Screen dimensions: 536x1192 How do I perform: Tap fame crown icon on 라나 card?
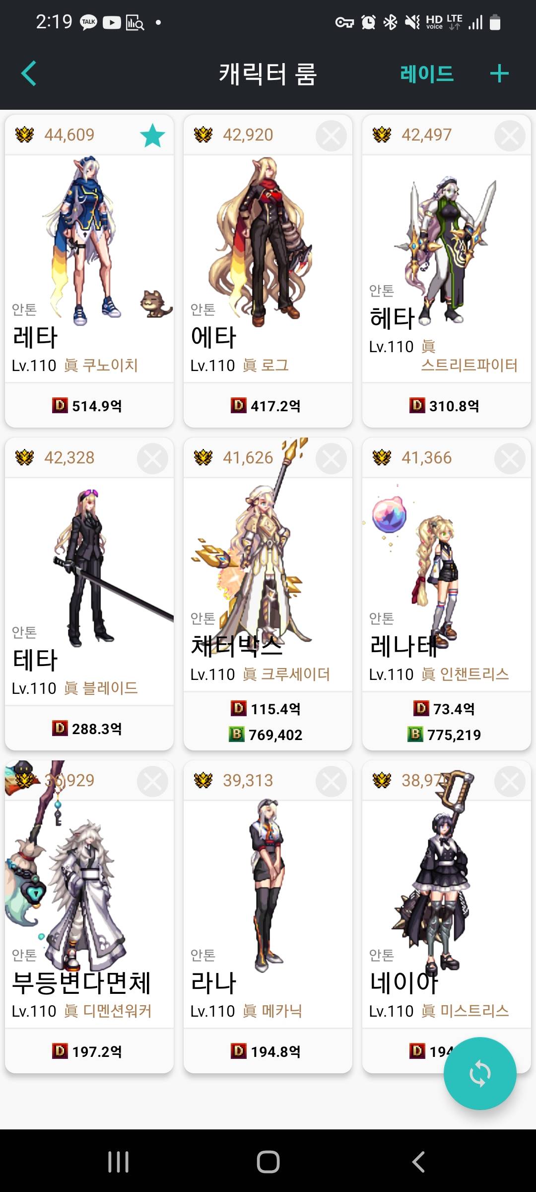tap(203, 780)
